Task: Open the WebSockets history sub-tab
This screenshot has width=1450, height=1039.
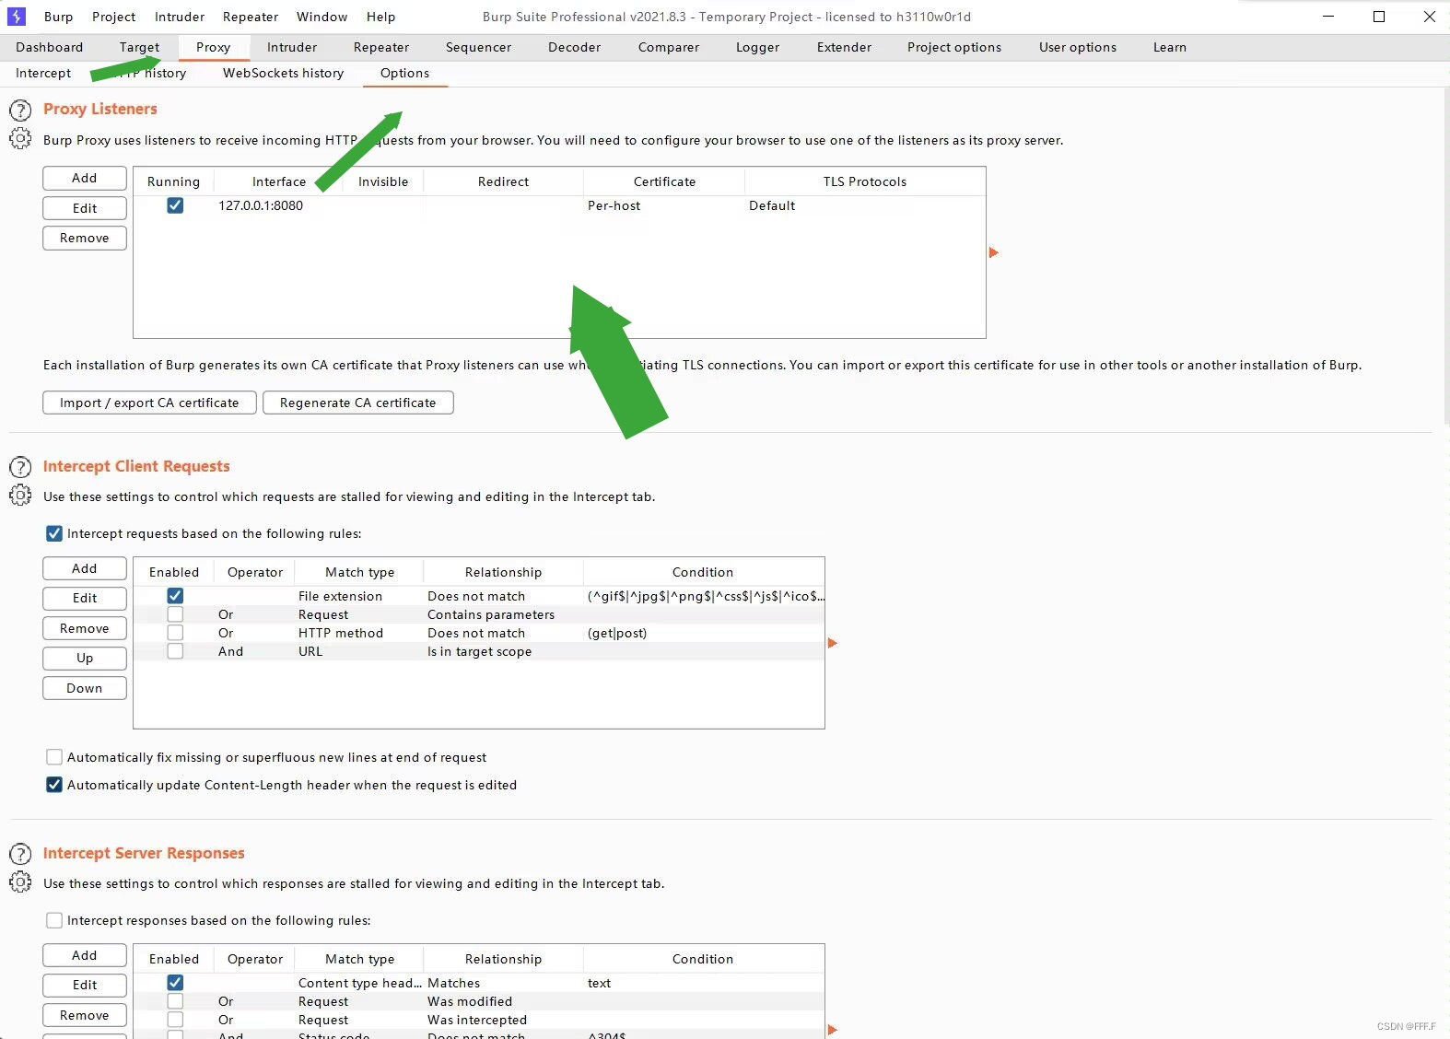Action: point(283,73)
